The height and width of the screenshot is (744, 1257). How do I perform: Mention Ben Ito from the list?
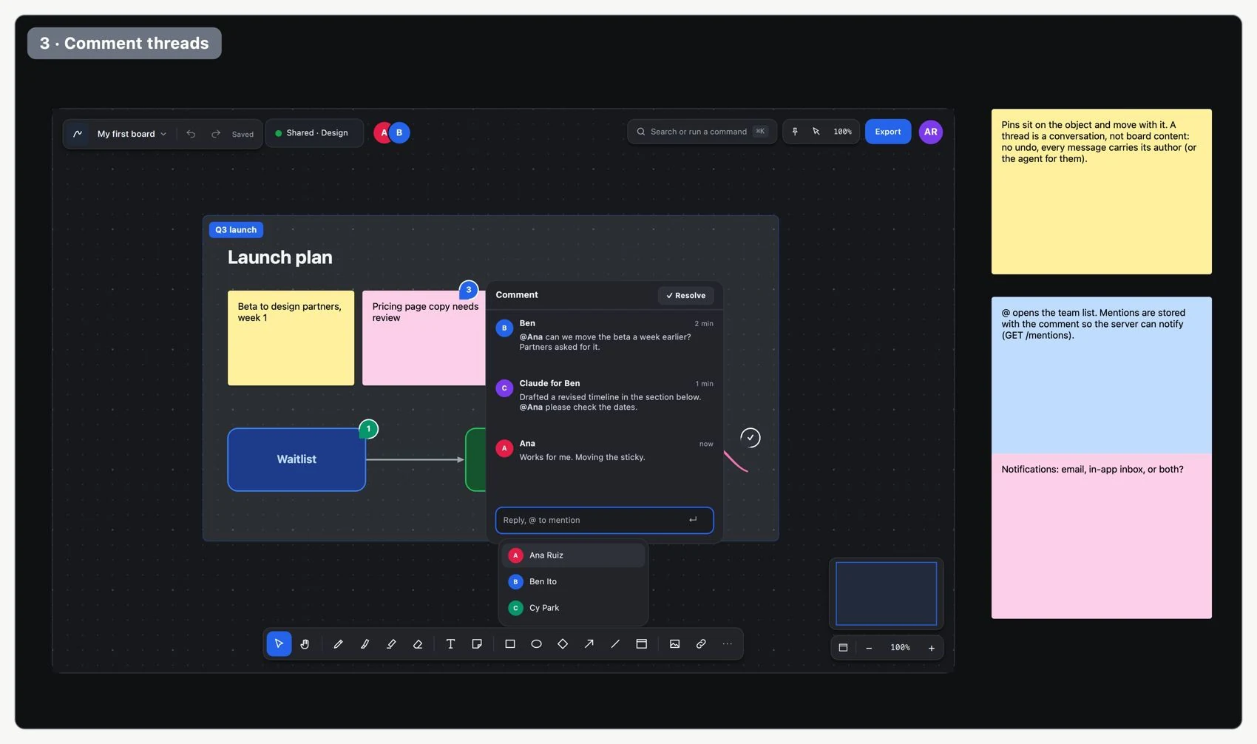573,582
